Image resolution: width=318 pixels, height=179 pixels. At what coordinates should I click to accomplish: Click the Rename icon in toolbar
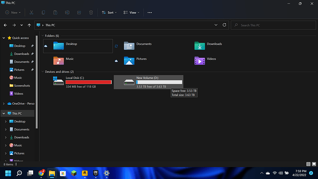(67, 12)
